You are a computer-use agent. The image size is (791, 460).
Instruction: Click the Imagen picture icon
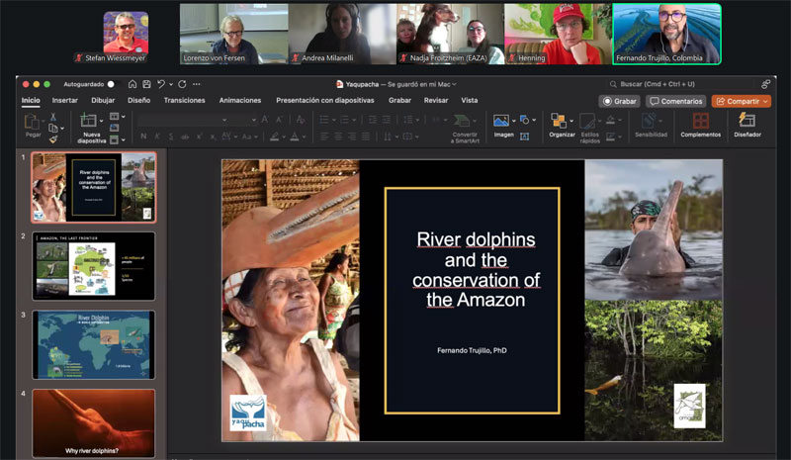[x=501, y=121]
